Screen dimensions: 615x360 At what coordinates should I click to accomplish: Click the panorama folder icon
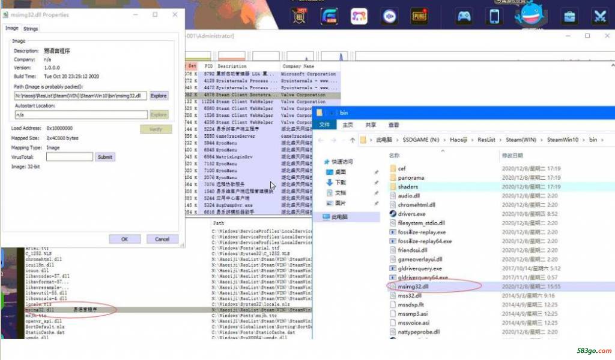coord(393,178)
